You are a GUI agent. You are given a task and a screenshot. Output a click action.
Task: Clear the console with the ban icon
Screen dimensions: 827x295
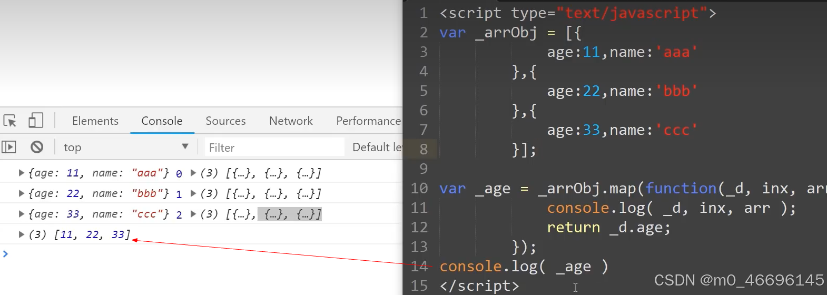click(37, 147)
